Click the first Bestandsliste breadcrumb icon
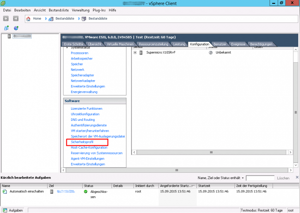Image resolution: width=300 pixels, height=213 pixels. pyautogui.click(x=51, y=19)
